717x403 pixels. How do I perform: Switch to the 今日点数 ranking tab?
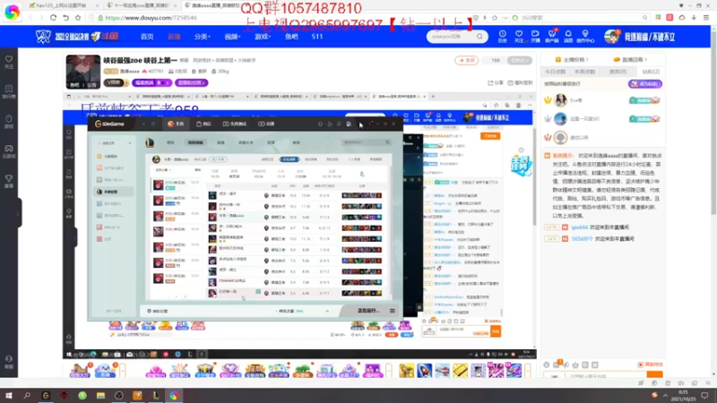555,72
